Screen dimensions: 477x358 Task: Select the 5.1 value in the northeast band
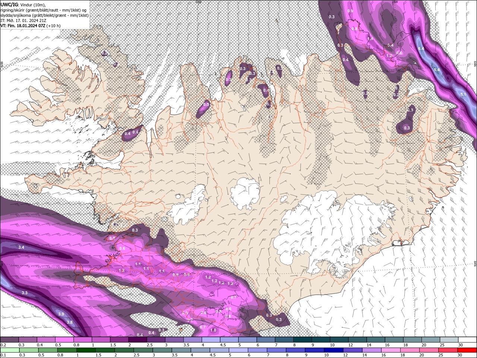pyautogui.click(x=463, y=95)
